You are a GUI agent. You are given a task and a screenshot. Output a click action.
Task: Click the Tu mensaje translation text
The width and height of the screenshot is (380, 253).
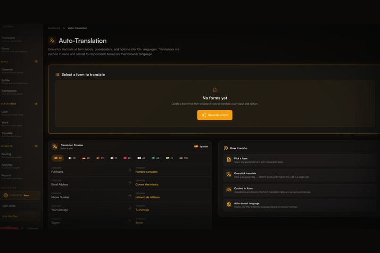(x=142, y=210)
